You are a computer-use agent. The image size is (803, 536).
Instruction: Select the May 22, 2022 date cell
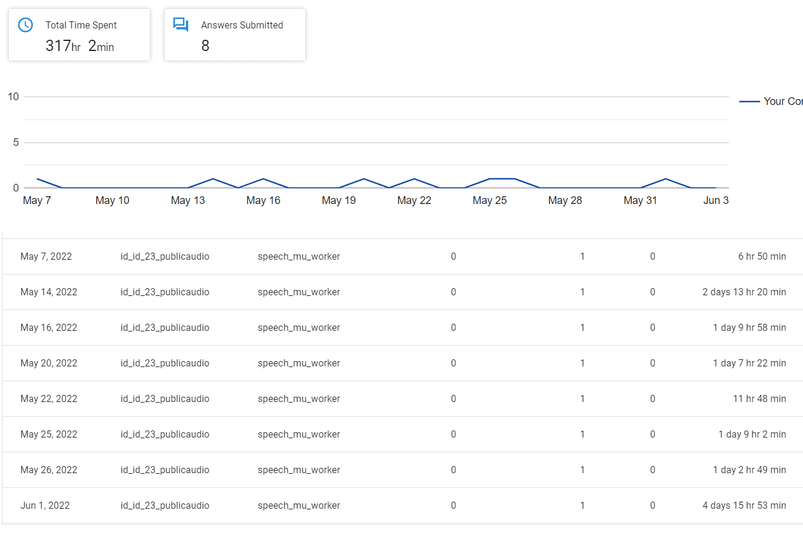[49, 399]
